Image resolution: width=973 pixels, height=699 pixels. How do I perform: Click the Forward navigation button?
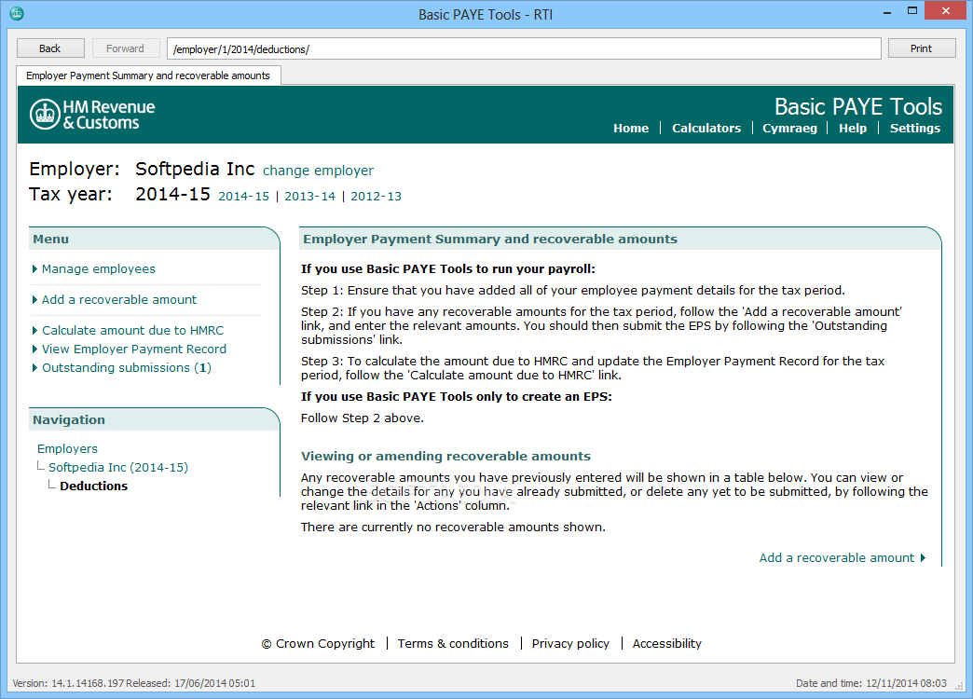125,48
